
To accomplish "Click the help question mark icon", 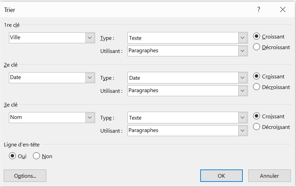I will 259,10.
